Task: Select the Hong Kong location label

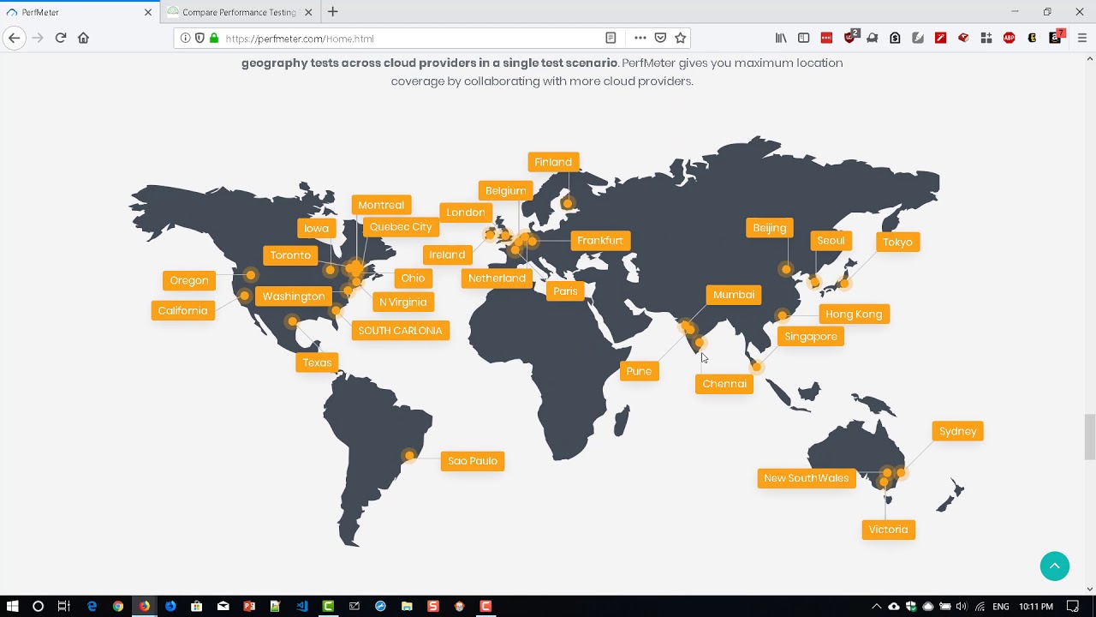Action: pos(854,314)
